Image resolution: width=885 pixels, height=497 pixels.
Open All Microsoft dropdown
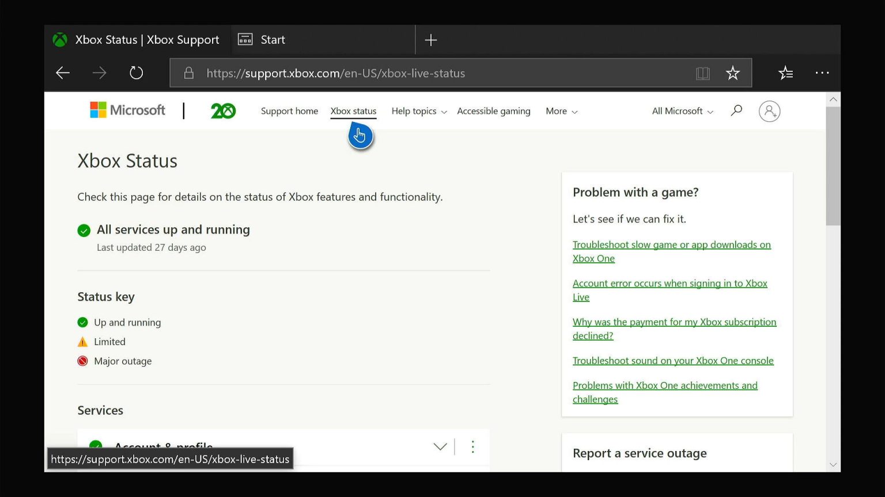[682, 111]
